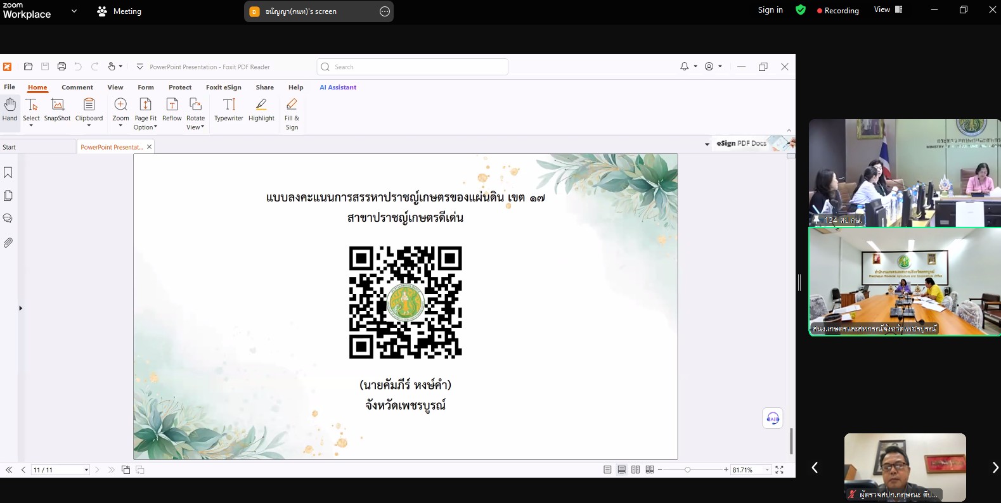Switch to the Share ribbon tab

(265, 87)
